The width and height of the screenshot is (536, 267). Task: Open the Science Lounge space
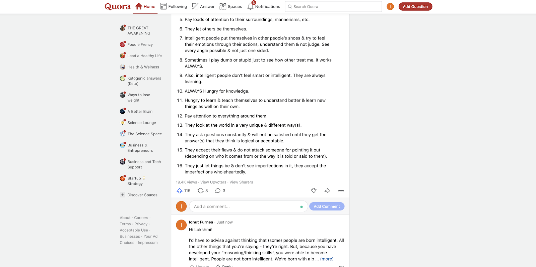[x=142, y=123]
